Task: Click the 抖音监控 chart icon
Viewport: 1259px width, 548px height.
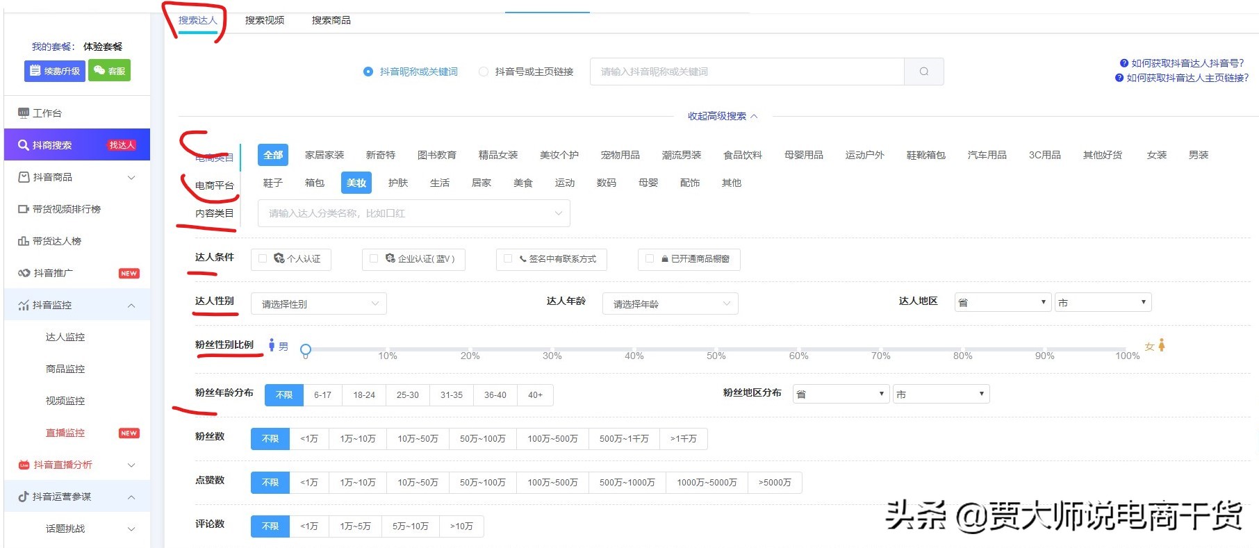Action: (24, 305)
